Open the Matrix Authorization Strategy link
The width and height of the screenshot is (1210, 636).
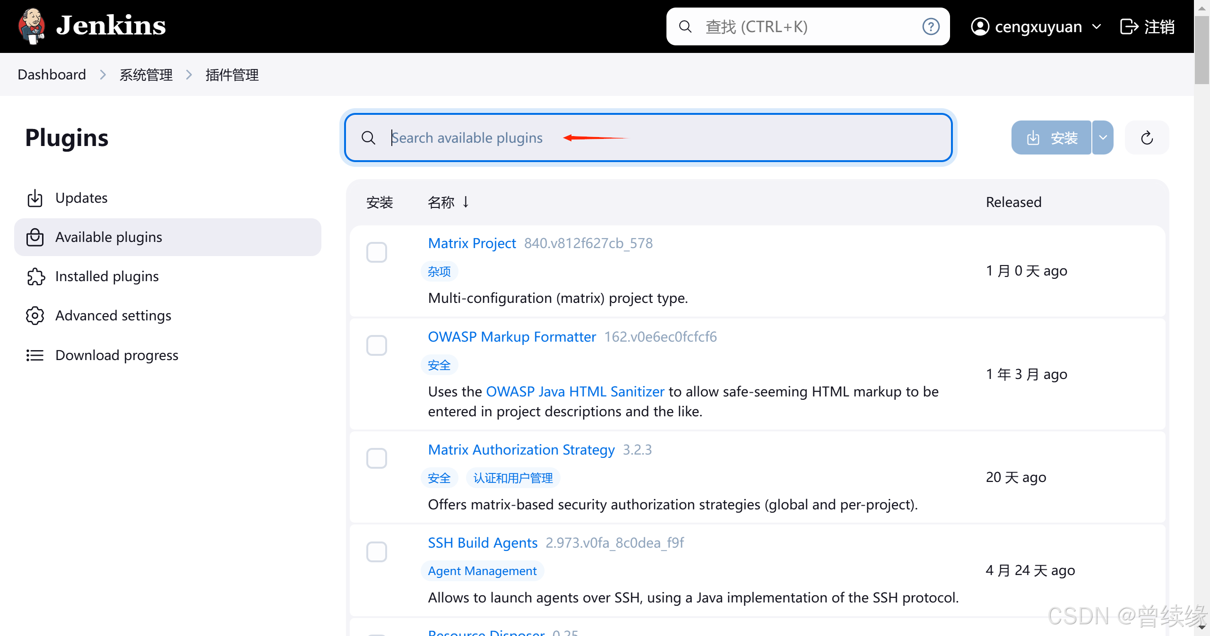521,449
